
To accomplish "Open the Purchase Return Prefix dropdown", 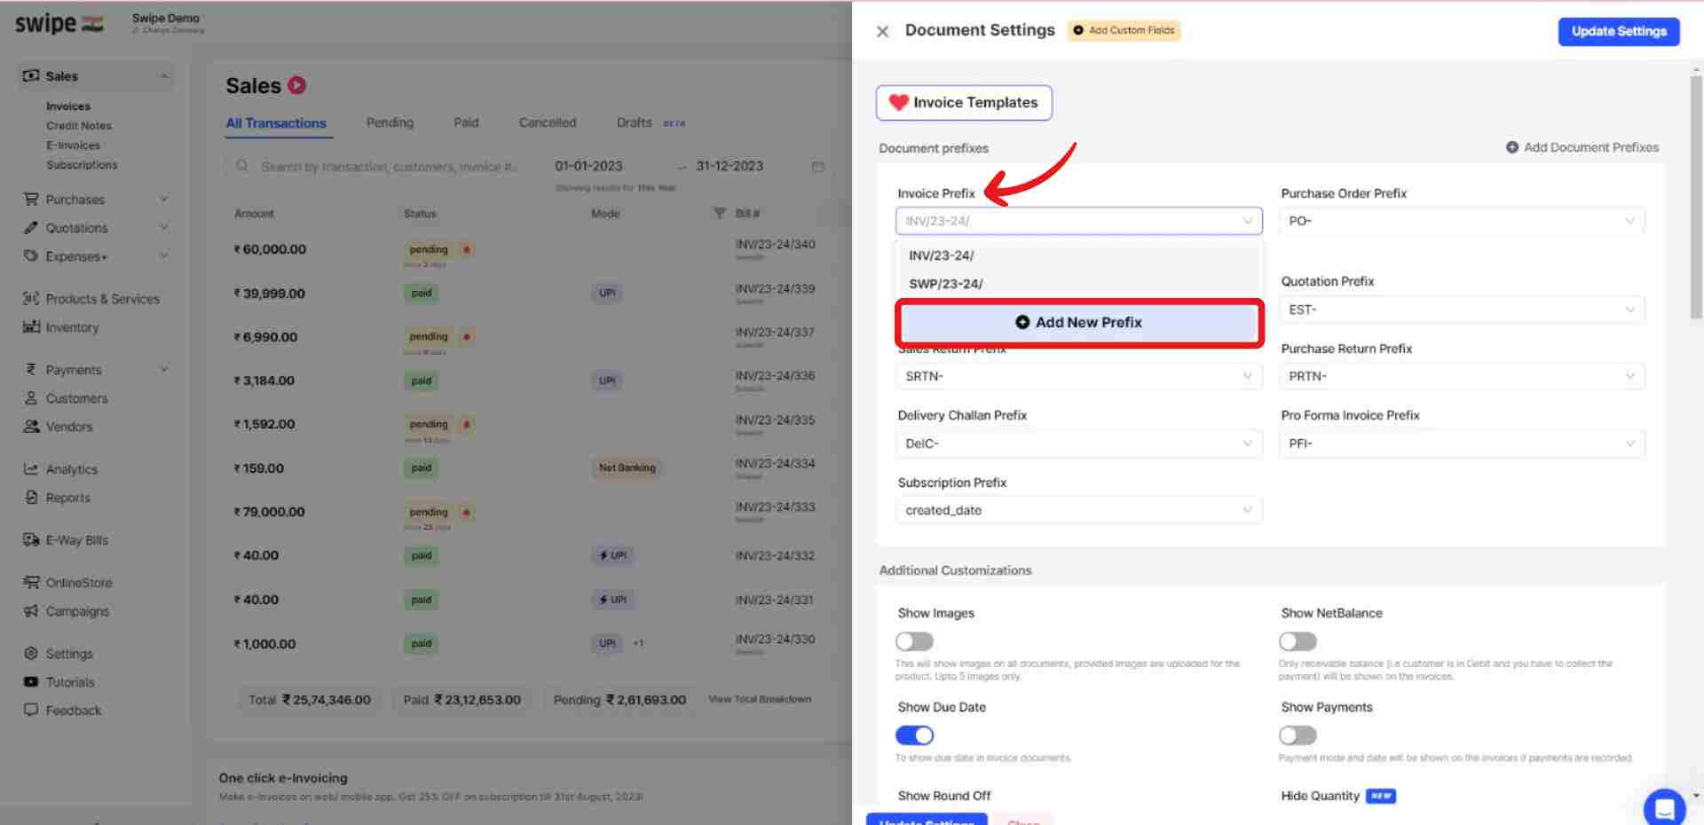I will [1463, 376].
